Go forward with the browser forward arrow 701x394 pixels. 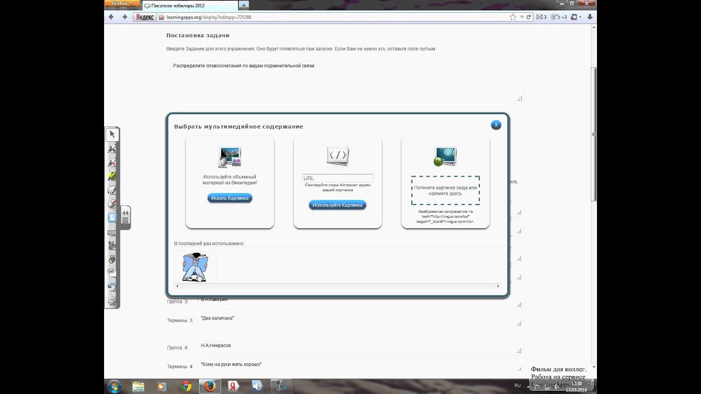click(124, 17)
